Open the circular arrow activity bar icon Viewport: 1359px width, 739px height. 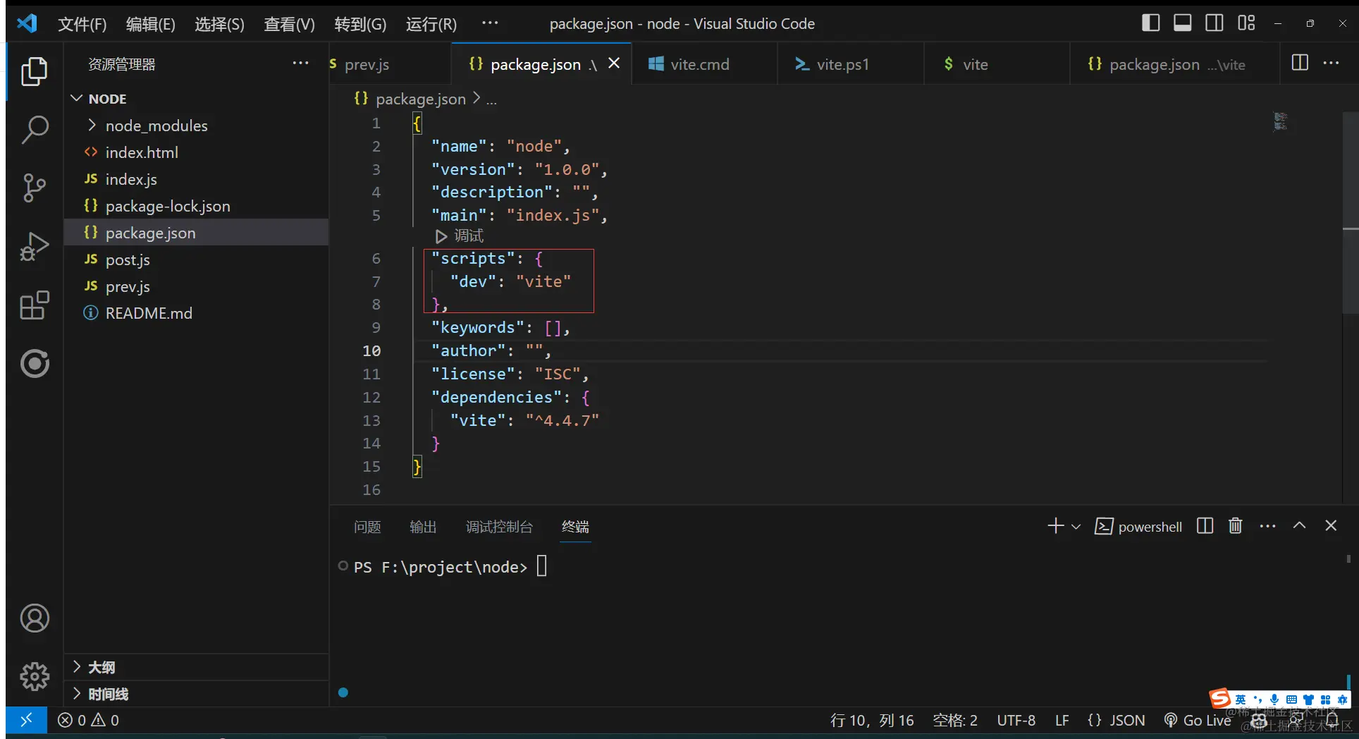pyautogui.click(x=34, y=363)
